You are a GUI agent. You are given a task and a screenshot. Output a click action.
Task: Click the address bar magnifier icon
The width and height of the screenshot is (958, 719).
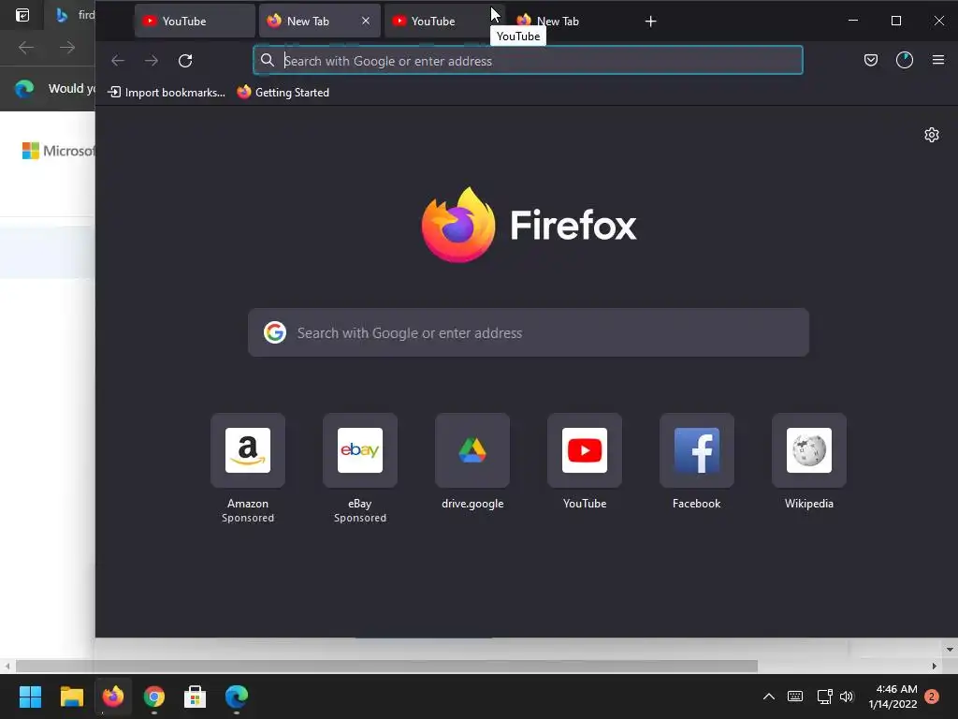tap(267, 61)
